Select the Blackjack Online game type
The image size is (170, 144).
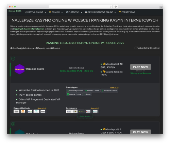pos(109,91)
